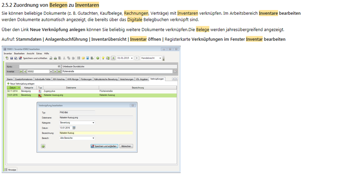Viewport: 359px width, 177px height.
Task: Open the Extras menu
Action: pos(39,53)
